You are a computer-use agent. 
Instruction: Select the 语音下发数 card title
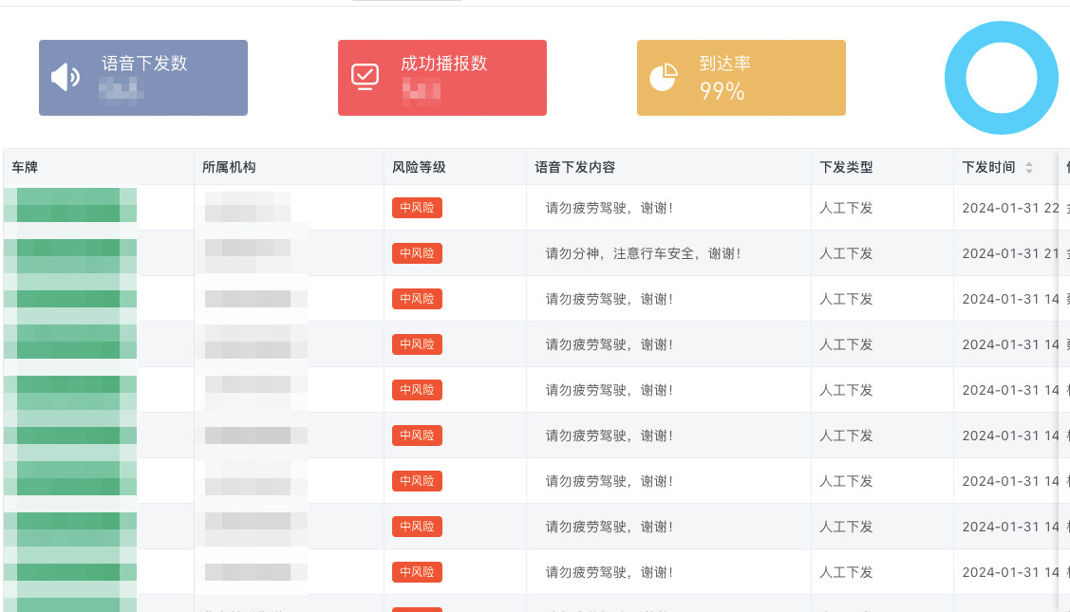pos(144,64)
